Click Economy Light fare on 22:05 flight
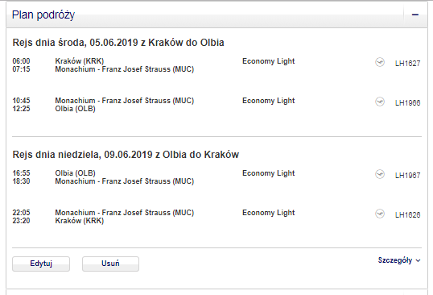 coord(269,213)
